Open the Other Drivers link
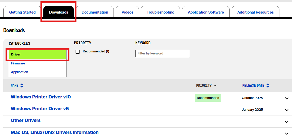This screenshot has width=292, height=136. [x=26, y=120]
